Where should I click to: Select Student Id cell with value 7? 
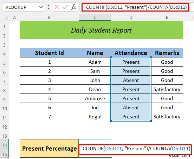click(49, 117)
